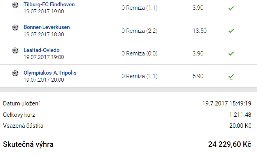Click the green checkmark in the Lealtad-Oviedo row

pyautogui.click(x=231, y=54)
